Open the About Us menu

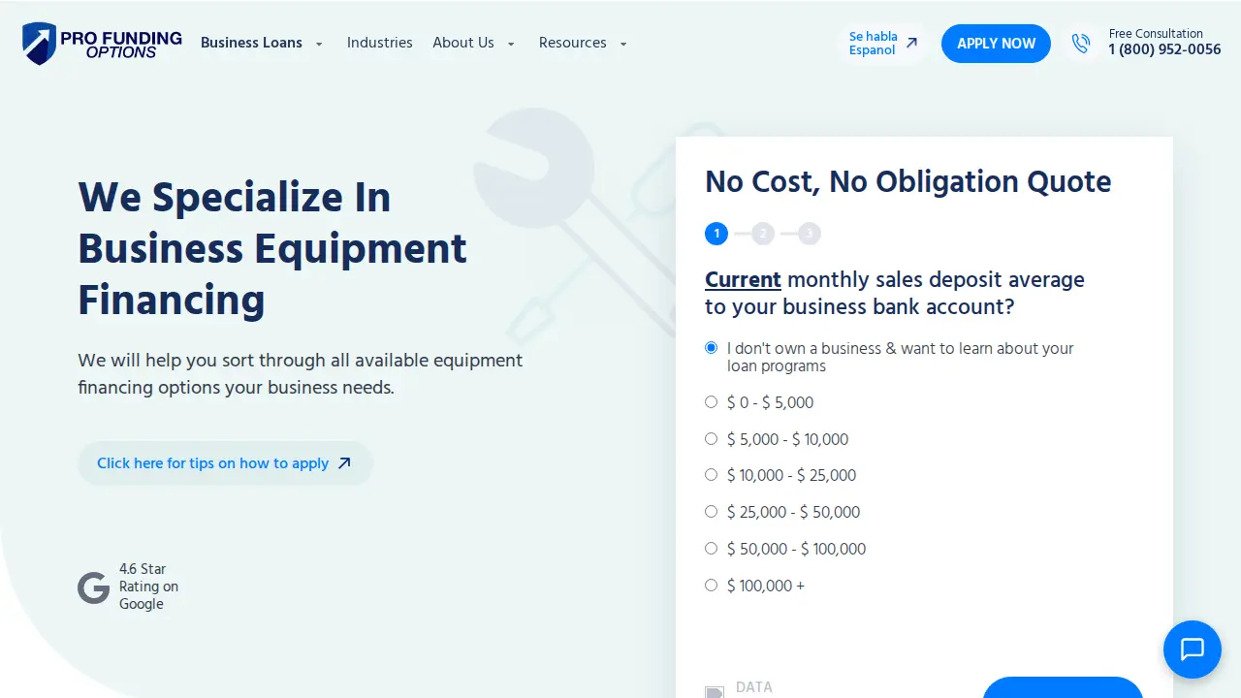pyautogui.click(x=463, y=43)
